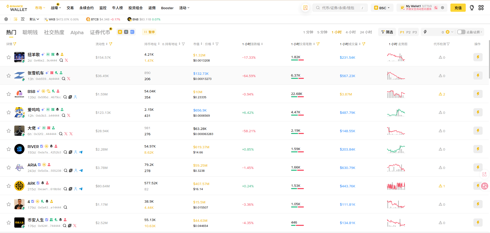Click the filter funnel next to 详情
The image size is (490, 233).
15,44
